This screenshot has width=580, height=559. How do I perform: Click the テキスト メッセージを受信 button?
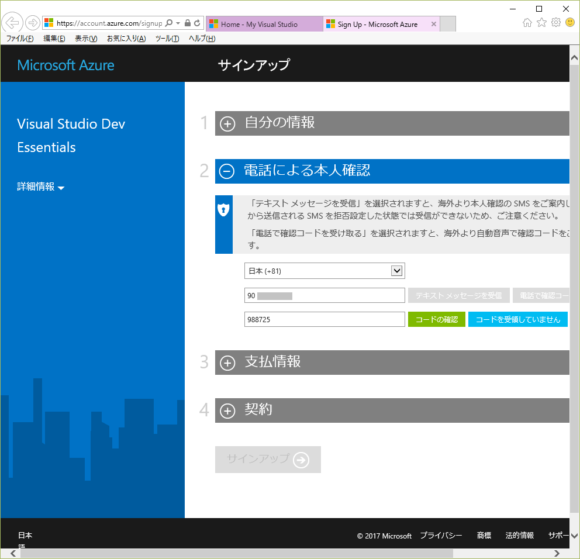(x=458, y=296)
